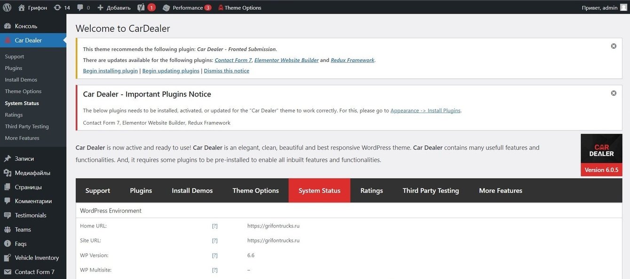Switch to Third Party Testing tab
Screen dimensions: 630x279
(431, 190)
